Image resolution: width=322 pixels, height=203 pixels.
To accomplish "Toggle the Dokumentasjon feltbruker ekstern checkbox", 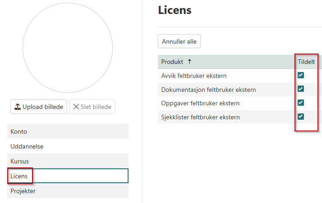I will pos(301,89).
